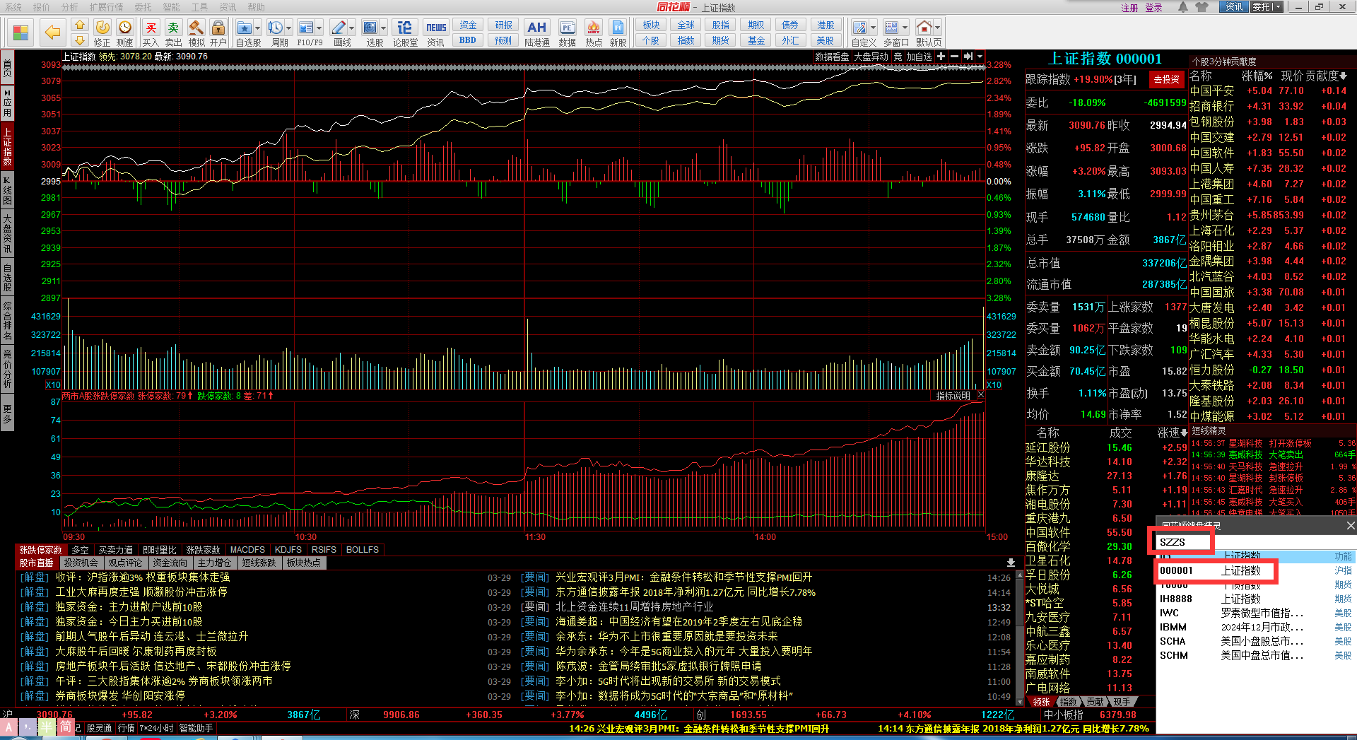Open the IPO 新股 icon
Image resolution: width=1357 pixels, height=740 pixels.
click(x=618, y=33)
